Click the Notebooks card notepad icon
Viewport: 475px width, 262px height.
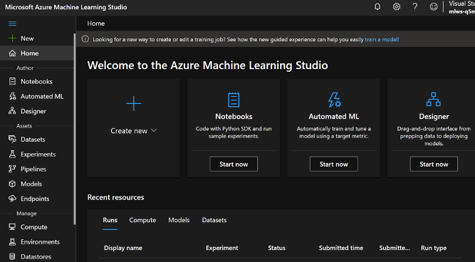click(234, 100)
